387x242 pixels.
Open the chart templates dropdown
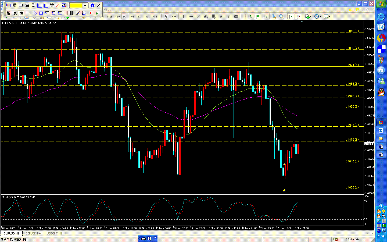click(x=327, y=16)
